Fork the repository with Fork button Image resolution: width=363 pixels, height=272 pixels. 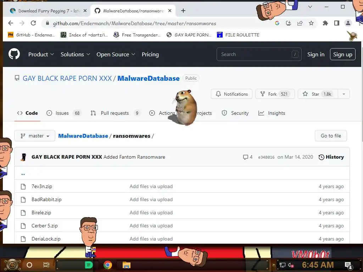coord(275,94)
